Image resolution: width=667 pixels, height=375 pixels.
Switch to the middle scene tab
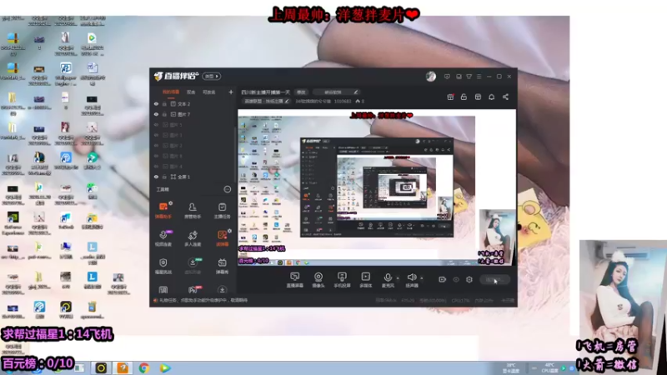click(191, 92)
